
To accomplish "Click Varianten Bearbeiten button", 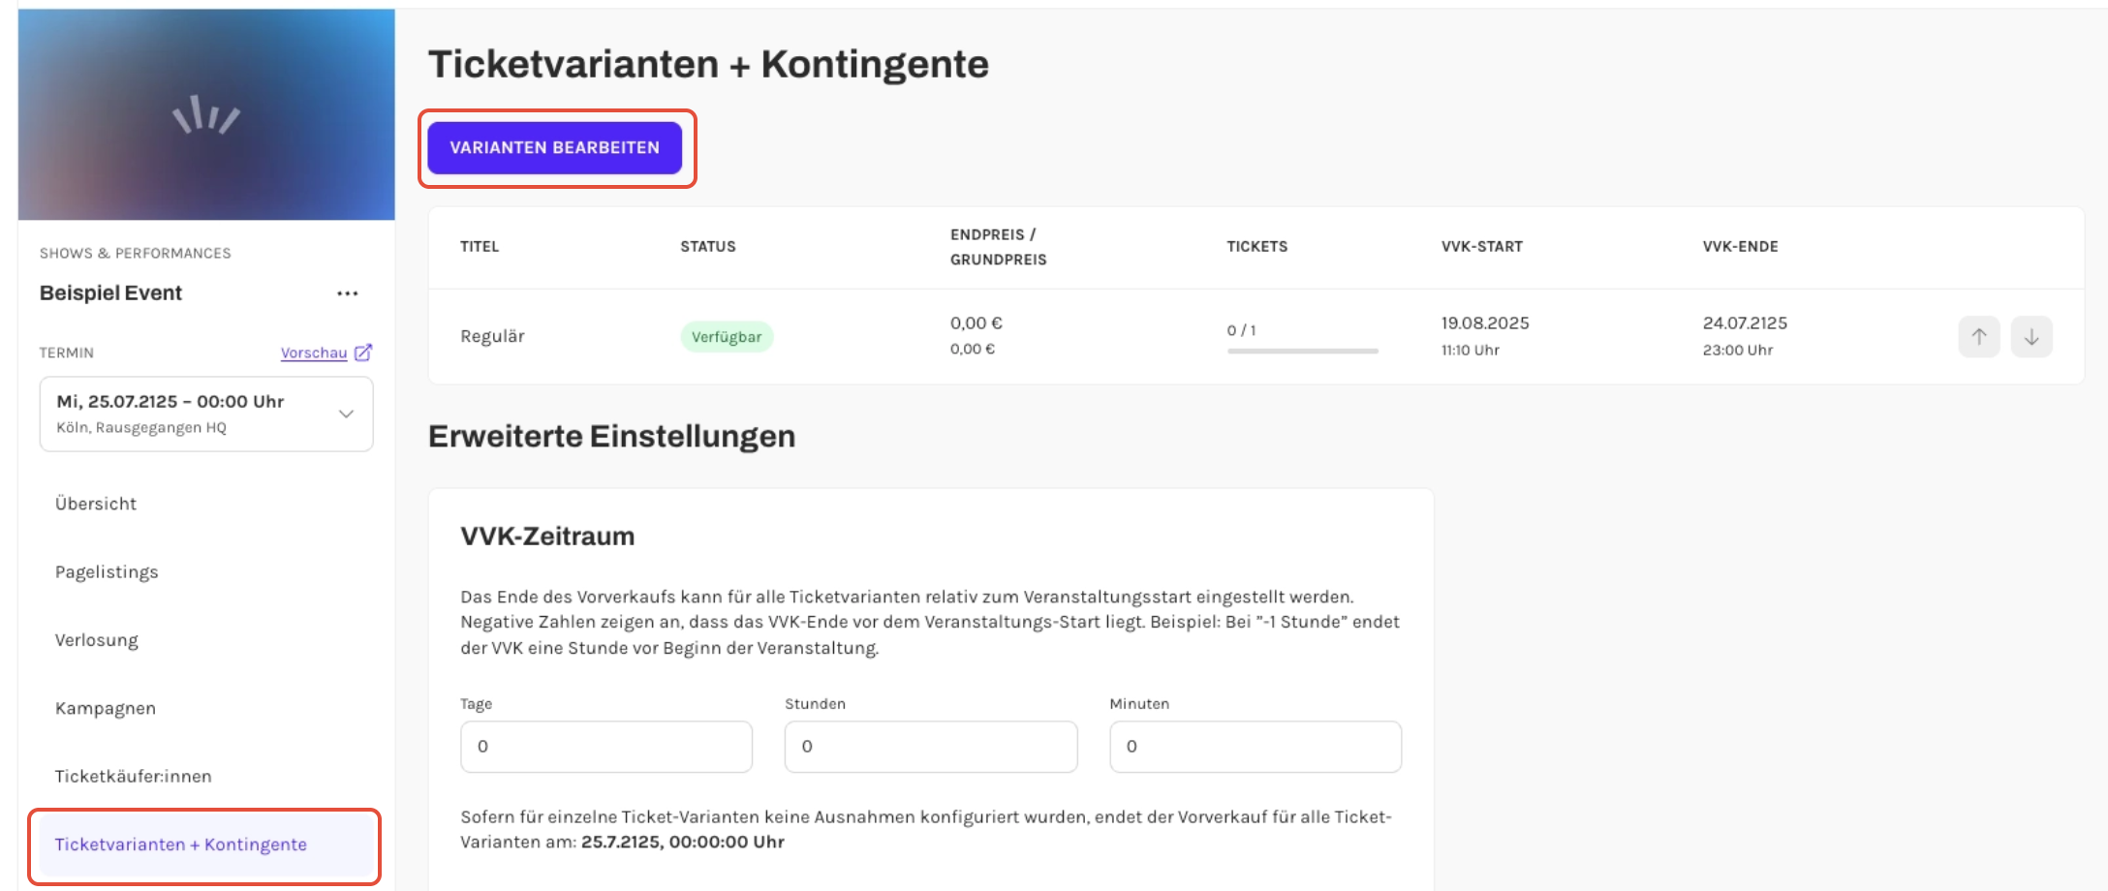I will point(555,148).
